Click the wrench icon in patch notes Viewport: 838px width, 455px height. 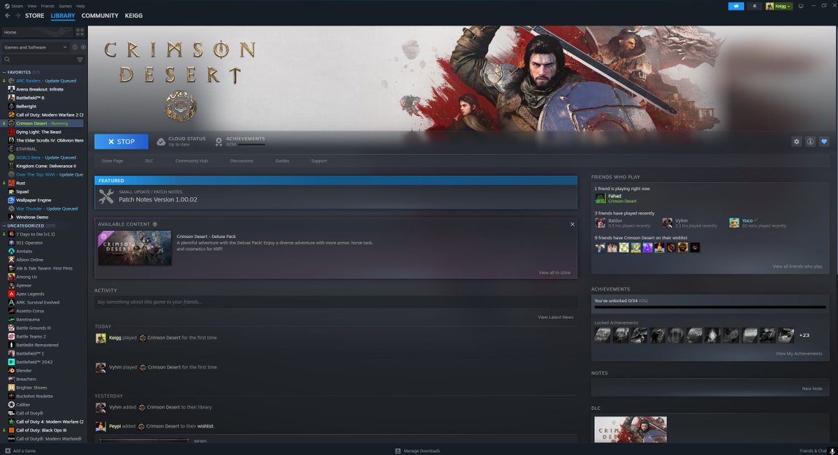coord(106,197)
